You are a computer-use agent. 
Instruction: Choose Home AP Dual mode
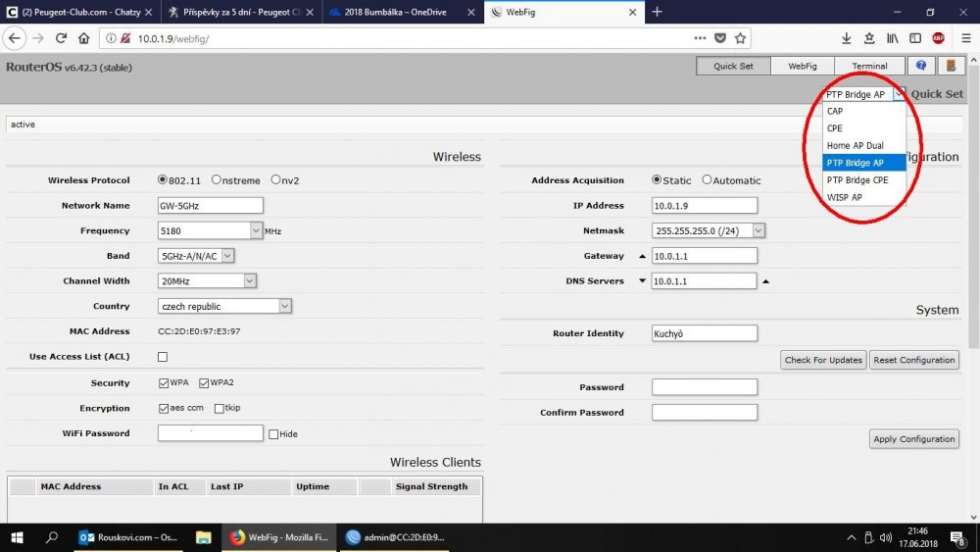[863, 146]
